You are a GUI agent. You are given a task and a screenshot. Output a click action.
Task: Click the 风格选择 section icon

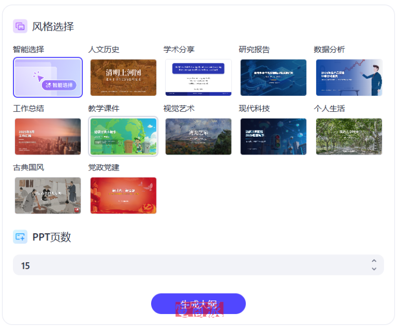20,26
